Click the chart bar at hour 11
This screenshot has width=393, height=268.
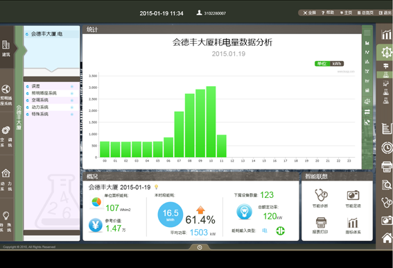pos(222,146)
